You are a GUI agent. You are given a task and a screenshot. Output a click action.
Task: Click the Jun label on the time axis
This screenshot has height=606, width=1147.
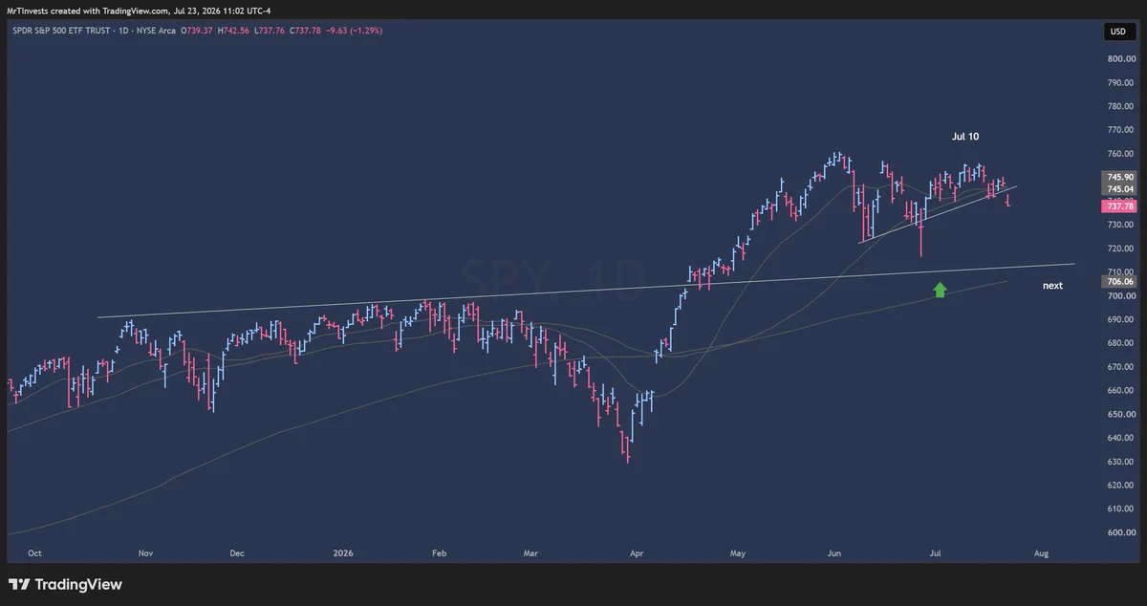coord(834,552)
